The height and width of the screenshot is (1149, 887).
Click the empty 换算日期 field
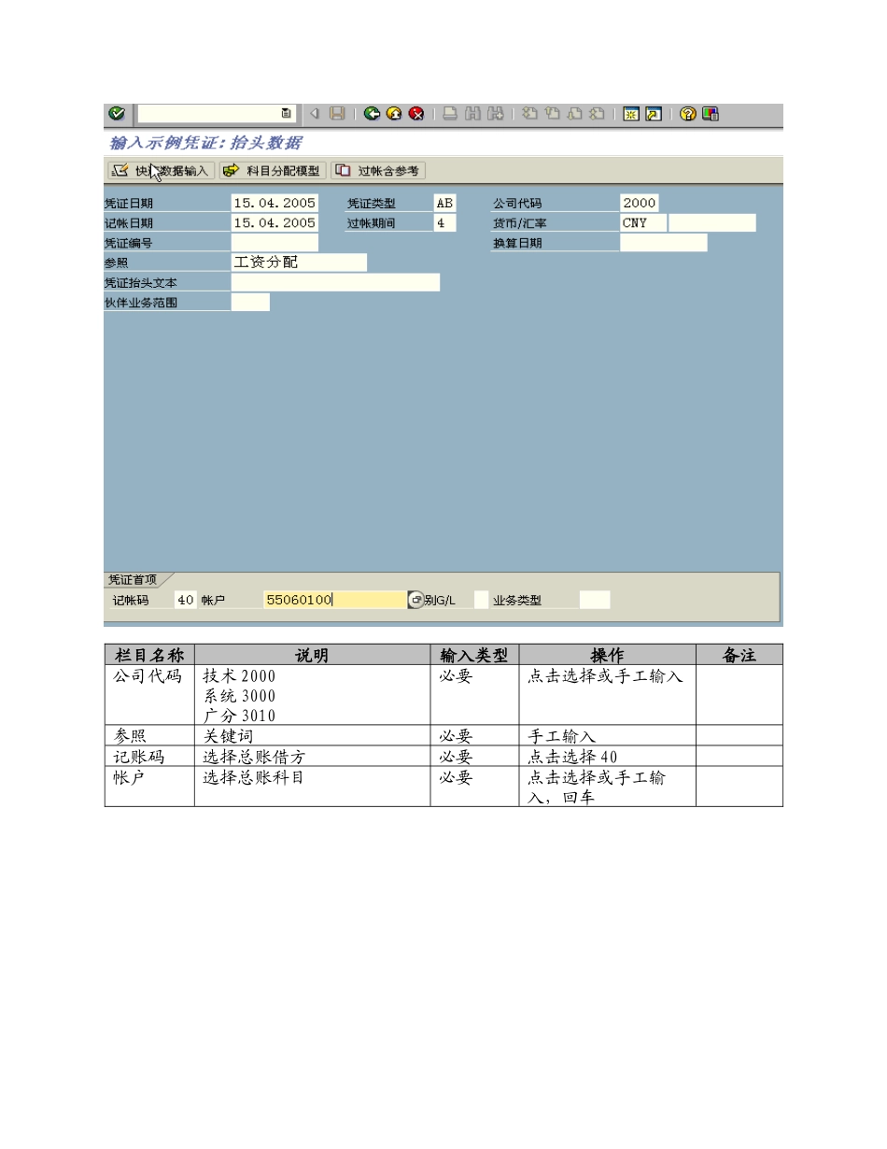tap(664, 243)
